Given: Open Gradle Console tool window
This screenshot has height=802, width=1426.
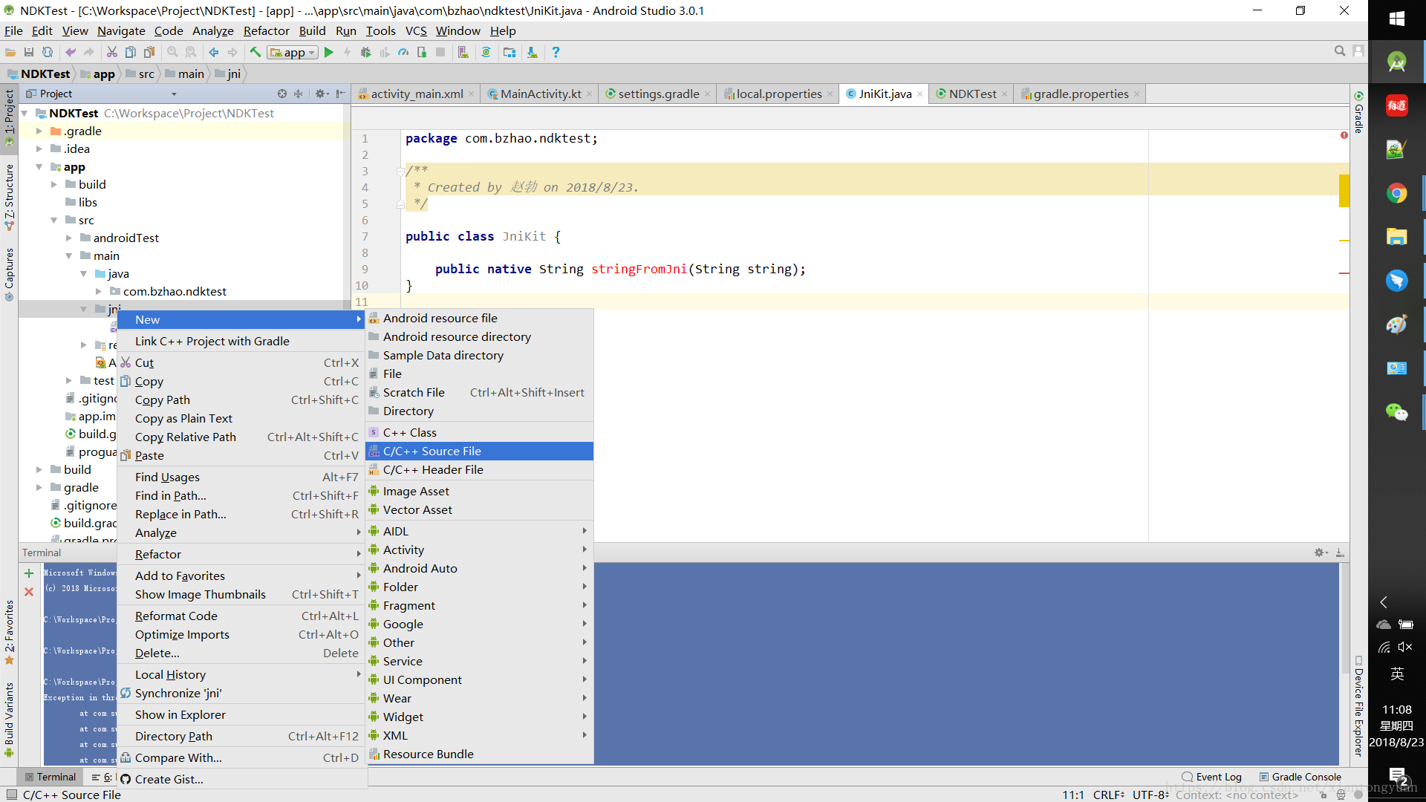Looking at the screenshot, I should coord(1300,777).
